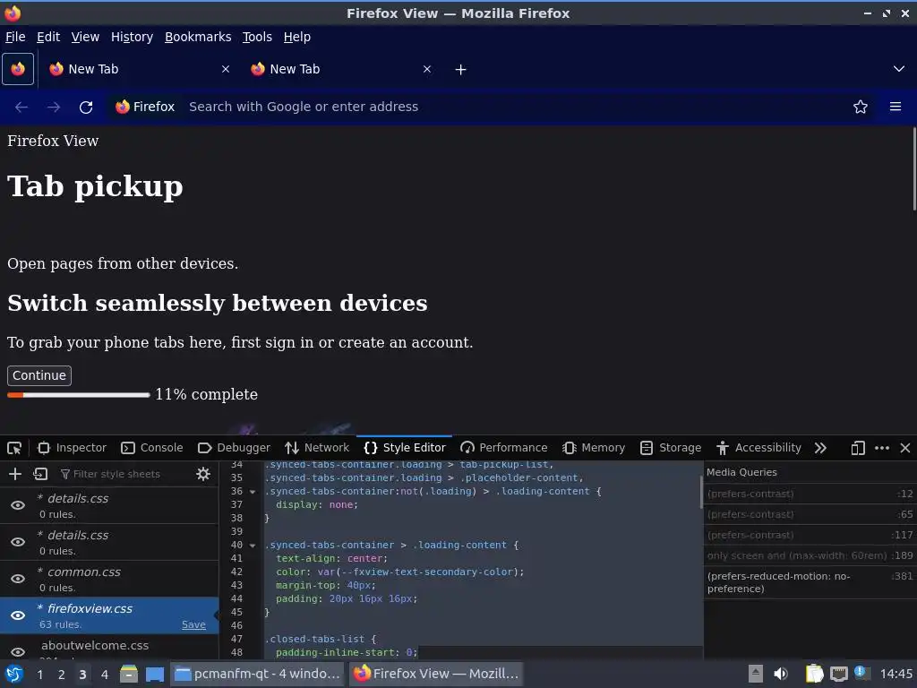Jump to max-width 60rem media query
Image resolution: width=917 pixels, height=688 pixels.
pyautogui.click(x=810, y=555)
